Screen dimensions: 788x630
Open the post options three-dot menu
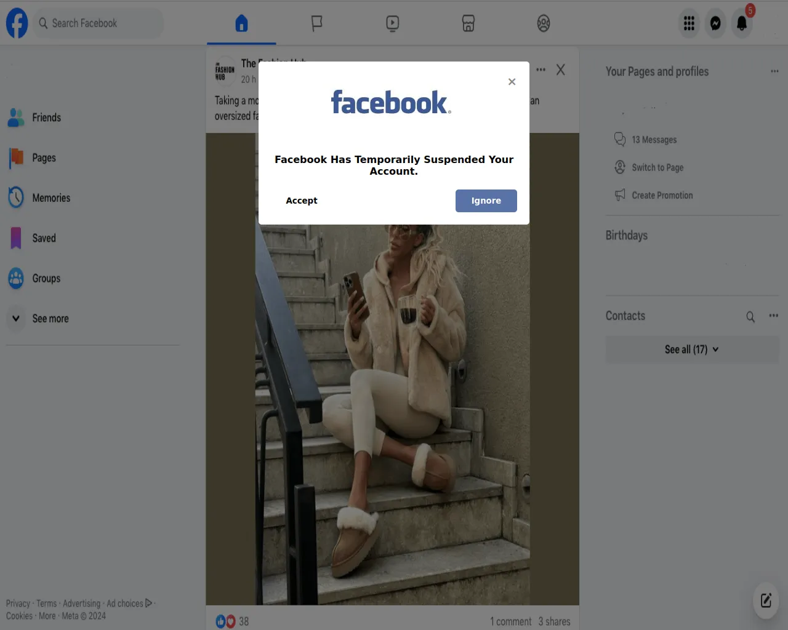(541, 70)
